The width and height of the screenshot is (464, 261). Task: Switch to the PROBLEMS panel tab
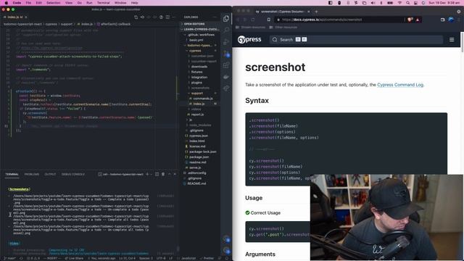tap(32, 174)
